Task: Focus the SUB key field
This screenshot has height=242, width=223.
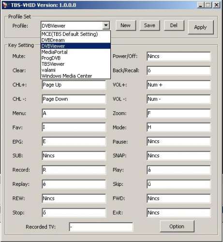Action: 74,156
